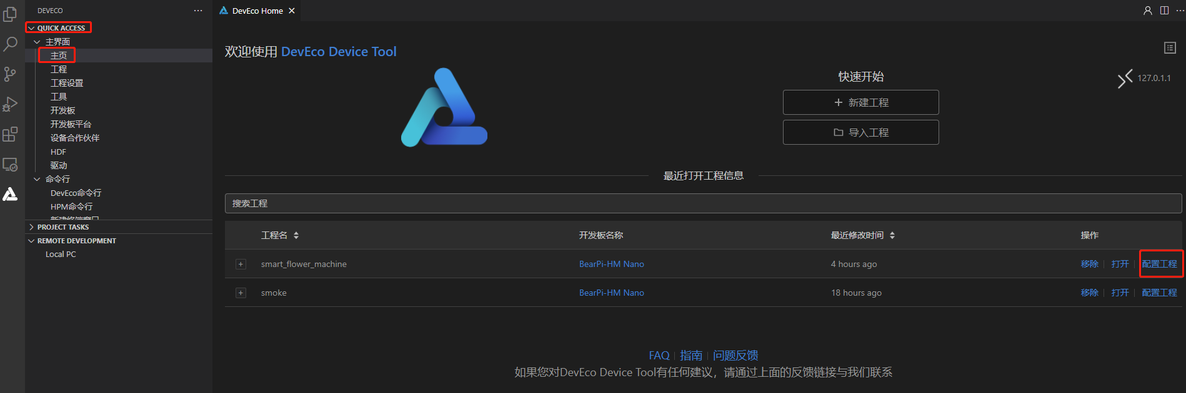Open the 问题反馈 link
The width and height of the screenshot is (1186, 393).
click(x=735, y=355)
